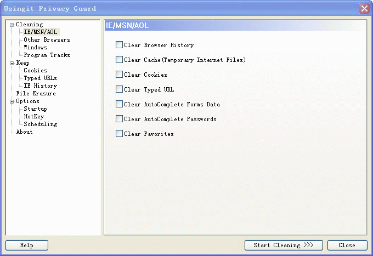The height and width of the screenshot is (256, 373).
Task: Tick the Clear Favorites checkbox
Action: (119, 134)
